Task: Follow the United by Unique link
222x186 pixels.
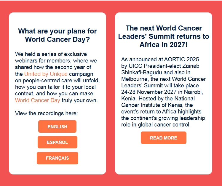Action: pyautogui.click(x=46, y=74)
